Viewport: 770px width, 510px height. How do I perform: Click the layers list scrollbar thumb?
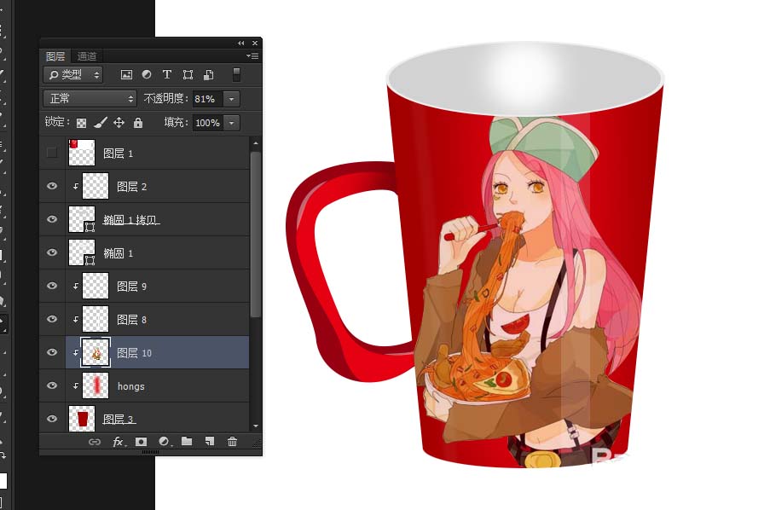pos(255,234)
